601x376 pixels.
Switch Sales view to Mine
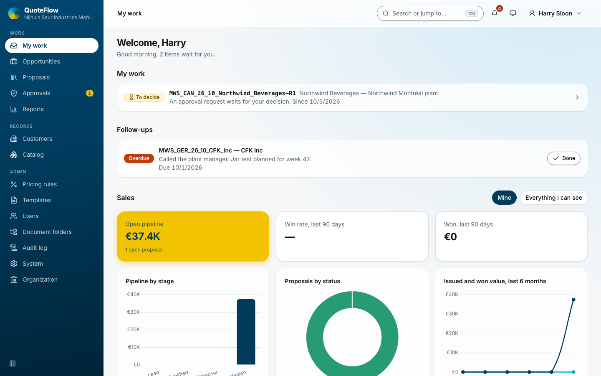504,198
